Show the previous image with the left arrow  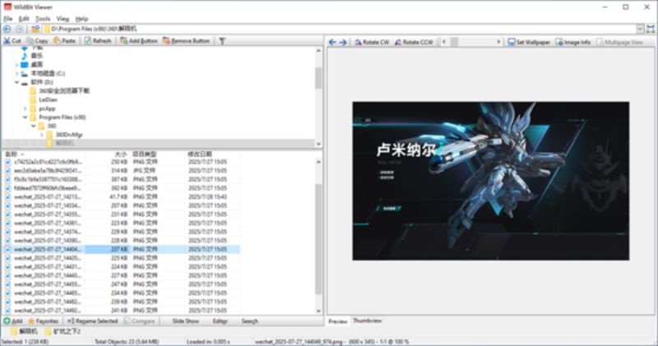(x=332, y=42)
